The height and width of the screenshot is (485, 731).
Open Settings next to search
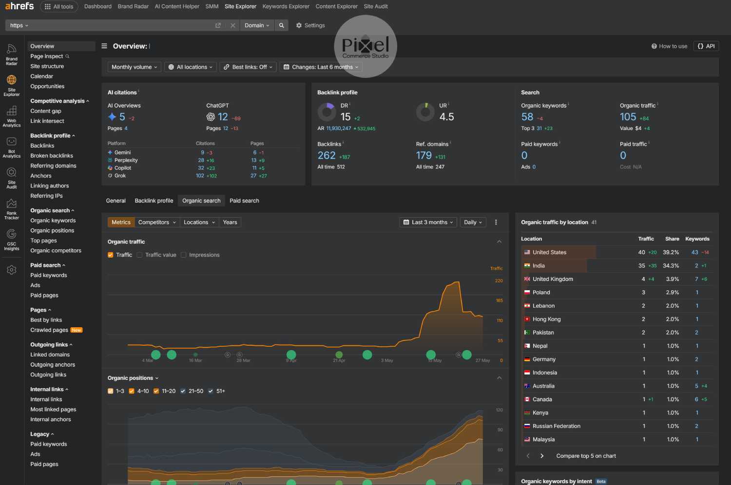(x=310, y=25)
